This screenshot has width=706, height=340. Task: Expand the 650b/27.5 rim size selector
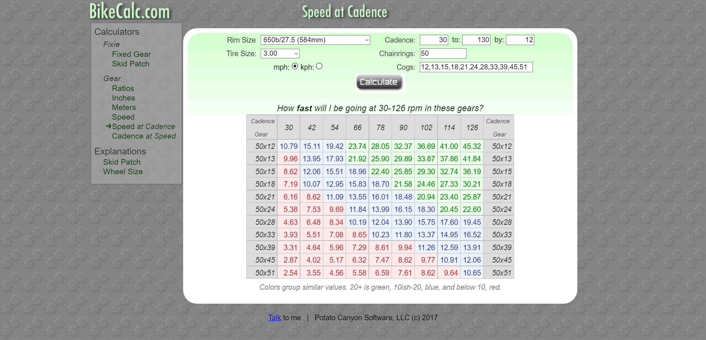click(315, 40)
